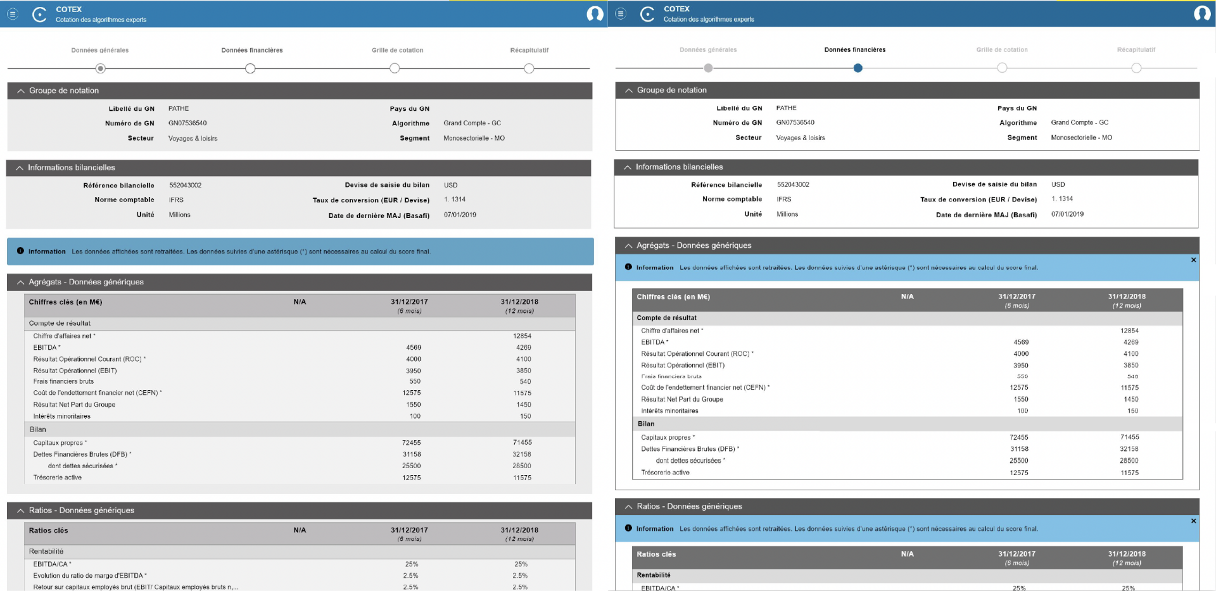
Task: Switch to Données financières tab label, left screen
Action: pos(252,50)
